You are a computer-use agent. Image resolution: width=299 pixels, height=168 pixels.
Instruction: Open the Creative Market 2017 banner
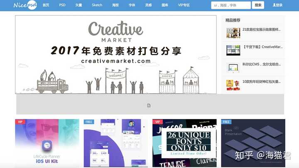click(x=116, y=54)
